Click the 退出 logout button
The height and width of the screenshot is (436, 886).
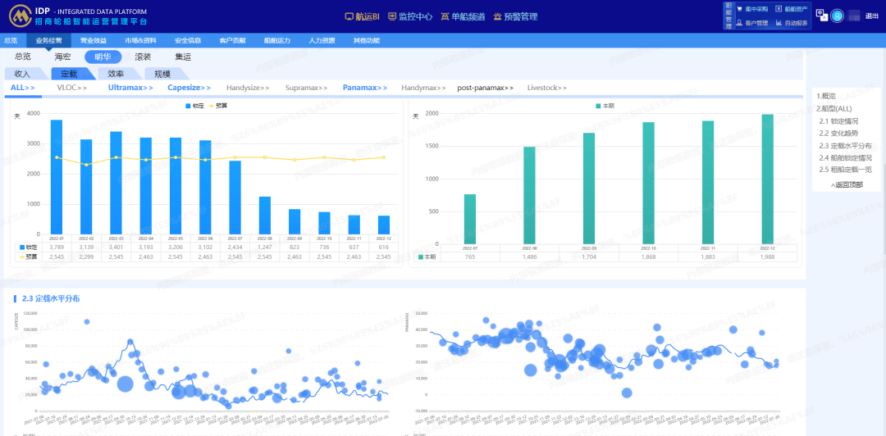872,16
